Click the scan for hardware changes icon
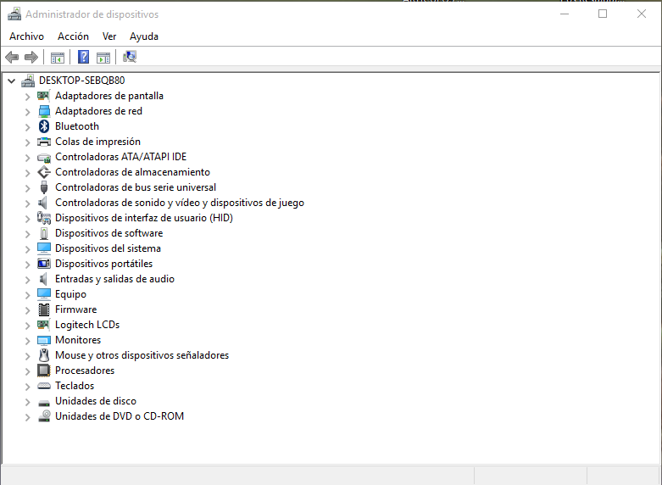Image resolution: width=662 pixels, height=485 pixels. coord(130,57)
